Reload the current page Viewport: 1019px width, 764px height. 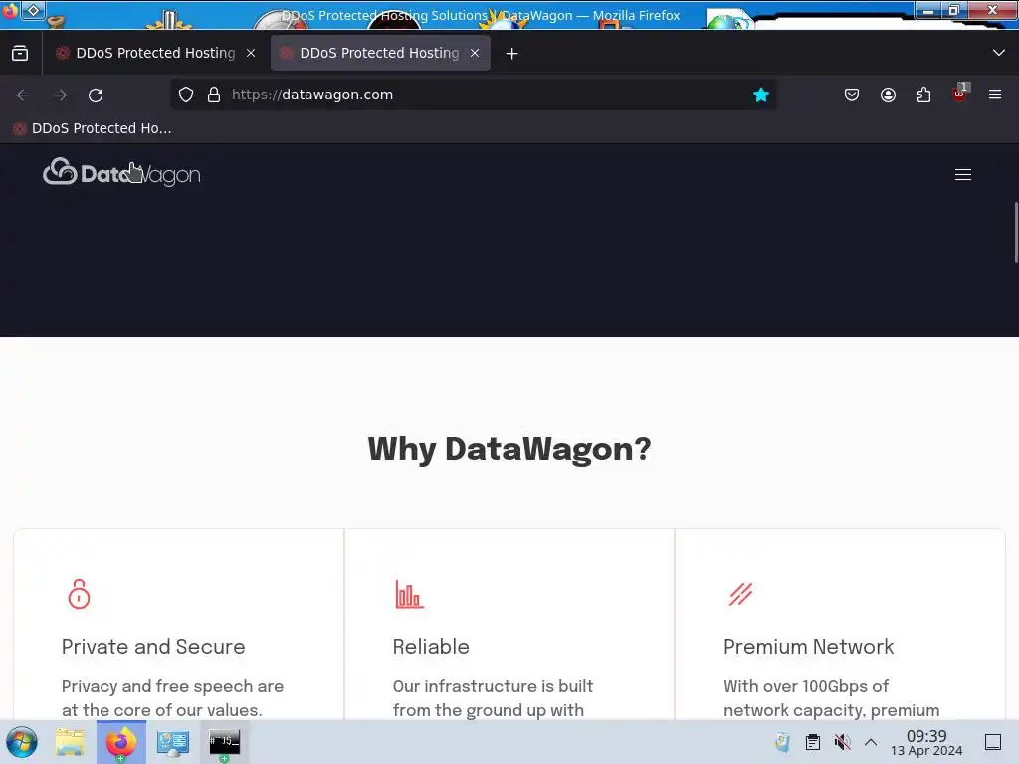pyautogui.click(x=96, y=95)
